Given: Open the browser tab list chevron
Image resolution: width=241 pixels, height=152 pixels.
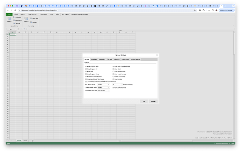Looking at the screenshot, I should [x=233, y=6].
